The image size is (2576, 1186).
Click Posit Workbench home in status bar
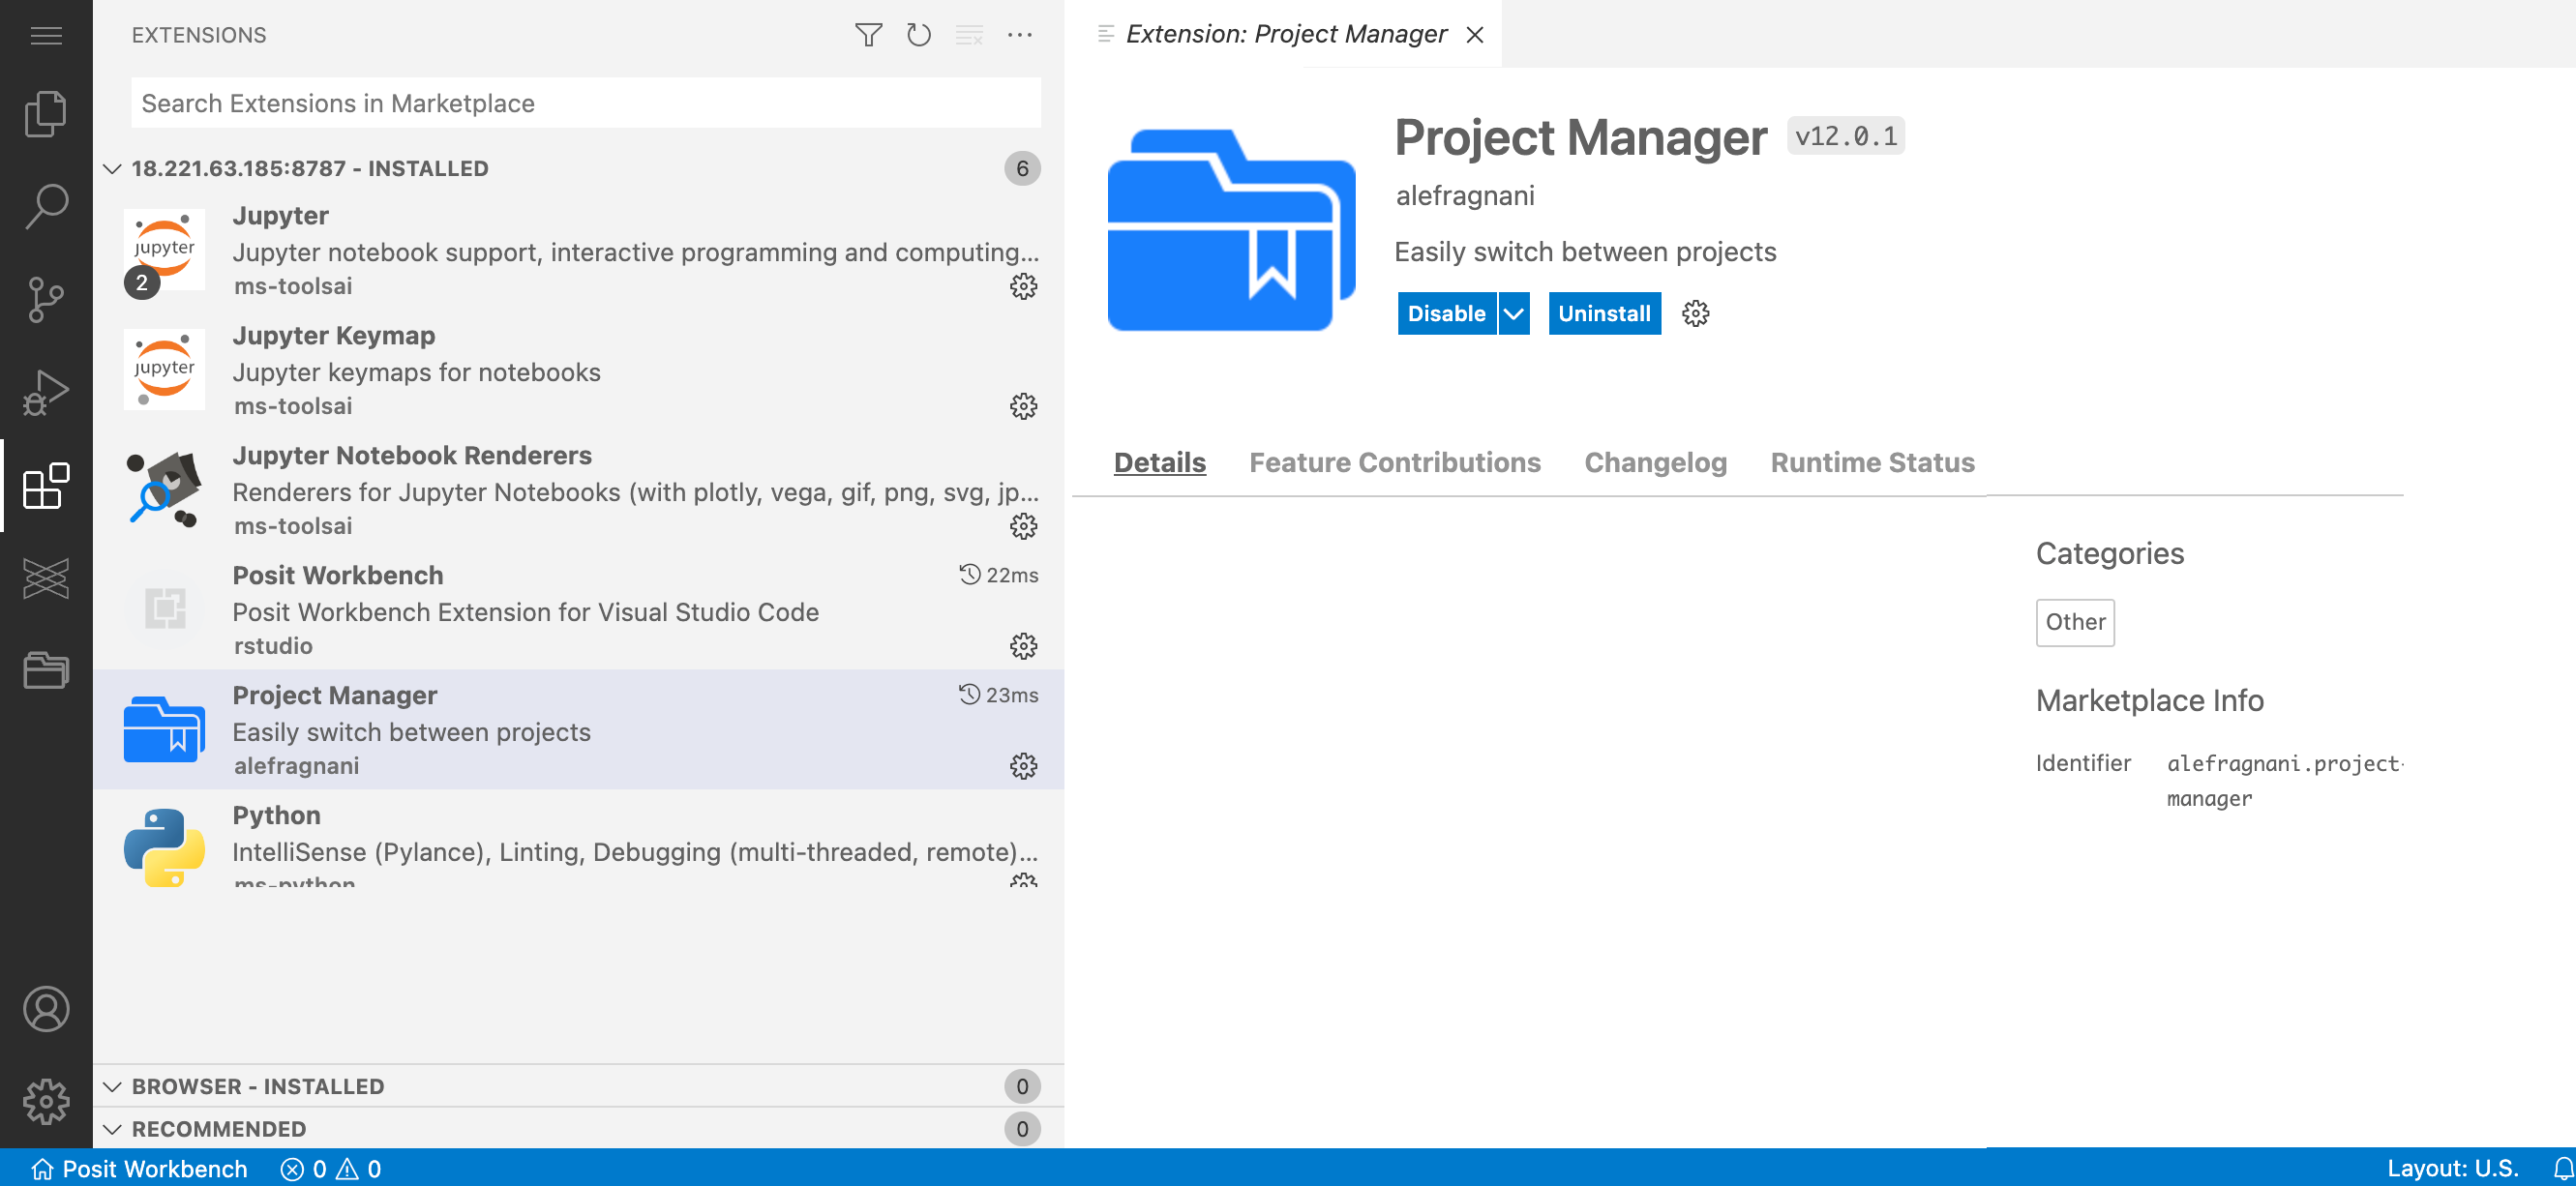pyautogui.click(x=139, y=1168)
